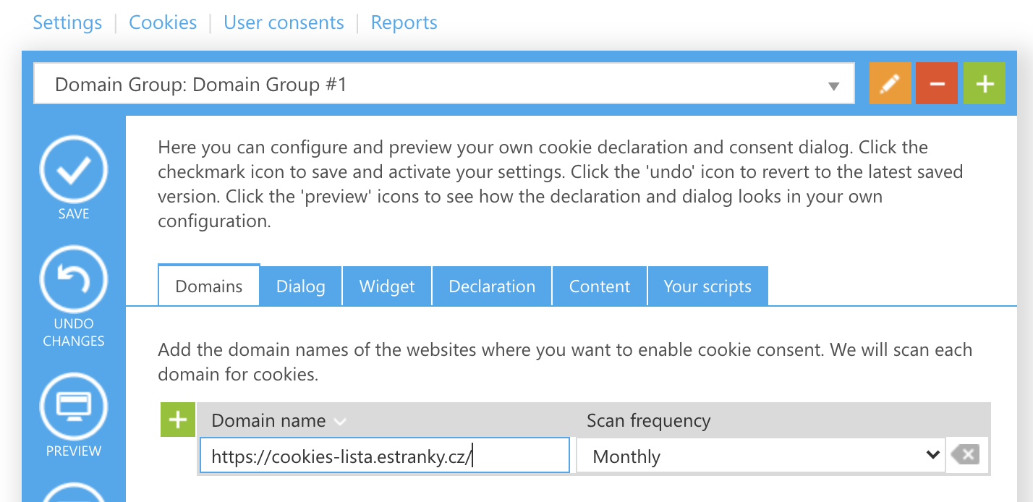1033x502 pixels.
Task: Open the User consents link
Action: [284, 22]
